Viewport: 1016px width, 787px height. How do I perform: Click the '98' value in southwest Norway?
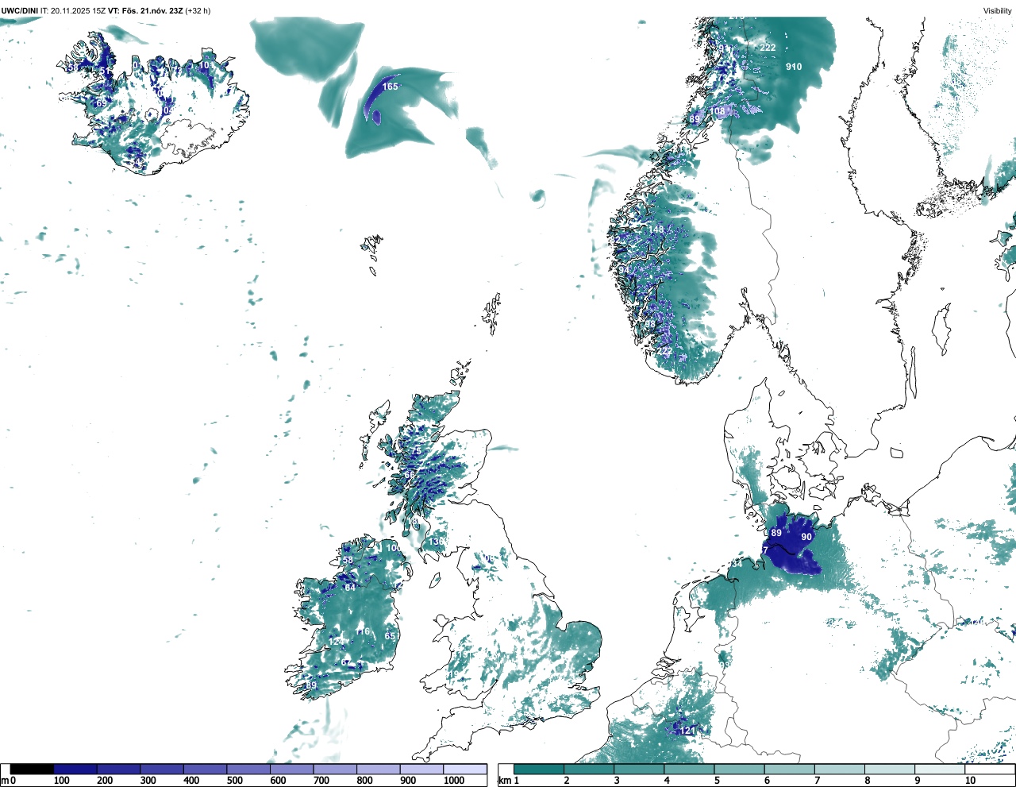click(650, 324)
